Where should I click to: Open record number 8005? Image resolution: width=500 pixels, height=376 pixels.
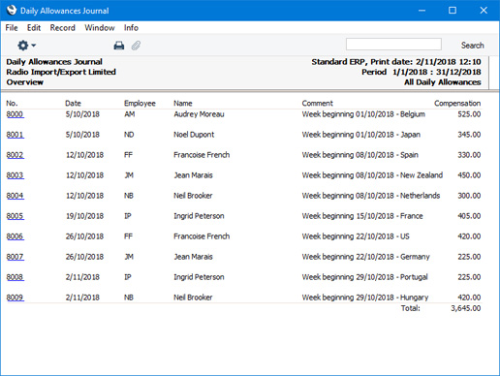pyautogui.click(x=15, y=216)
